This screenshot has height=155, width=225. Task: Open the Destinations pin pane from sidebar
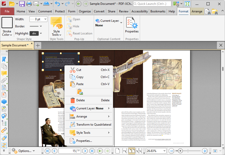[x=4, y=116]
